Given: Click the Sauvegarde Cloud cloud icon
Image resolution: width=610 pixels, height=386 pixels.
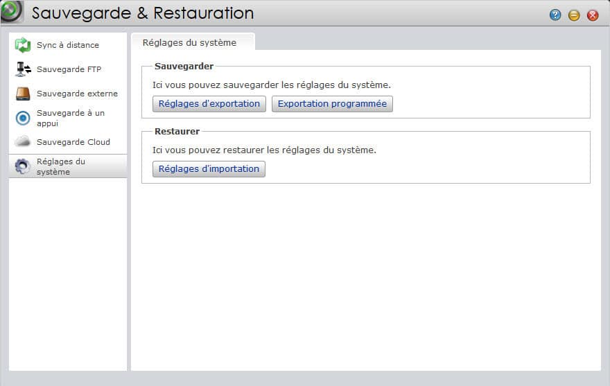Looking at the screenshot, I should coord(23,141).
